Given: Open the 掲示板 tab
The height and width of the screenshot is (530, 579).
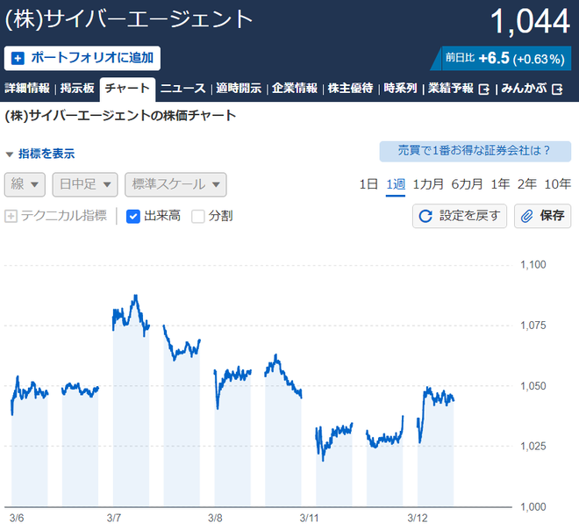Looking at the screenshot, I should [x=77, y=89].
